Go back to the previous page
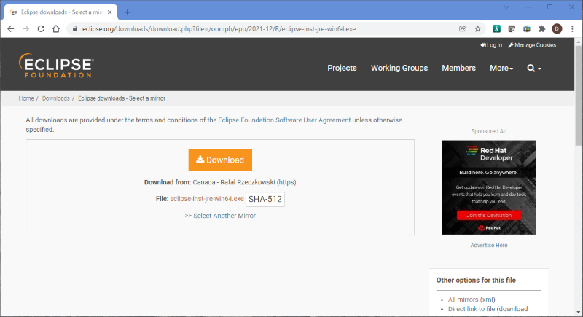Screen dimensions: 583x317 pos(10,29)
